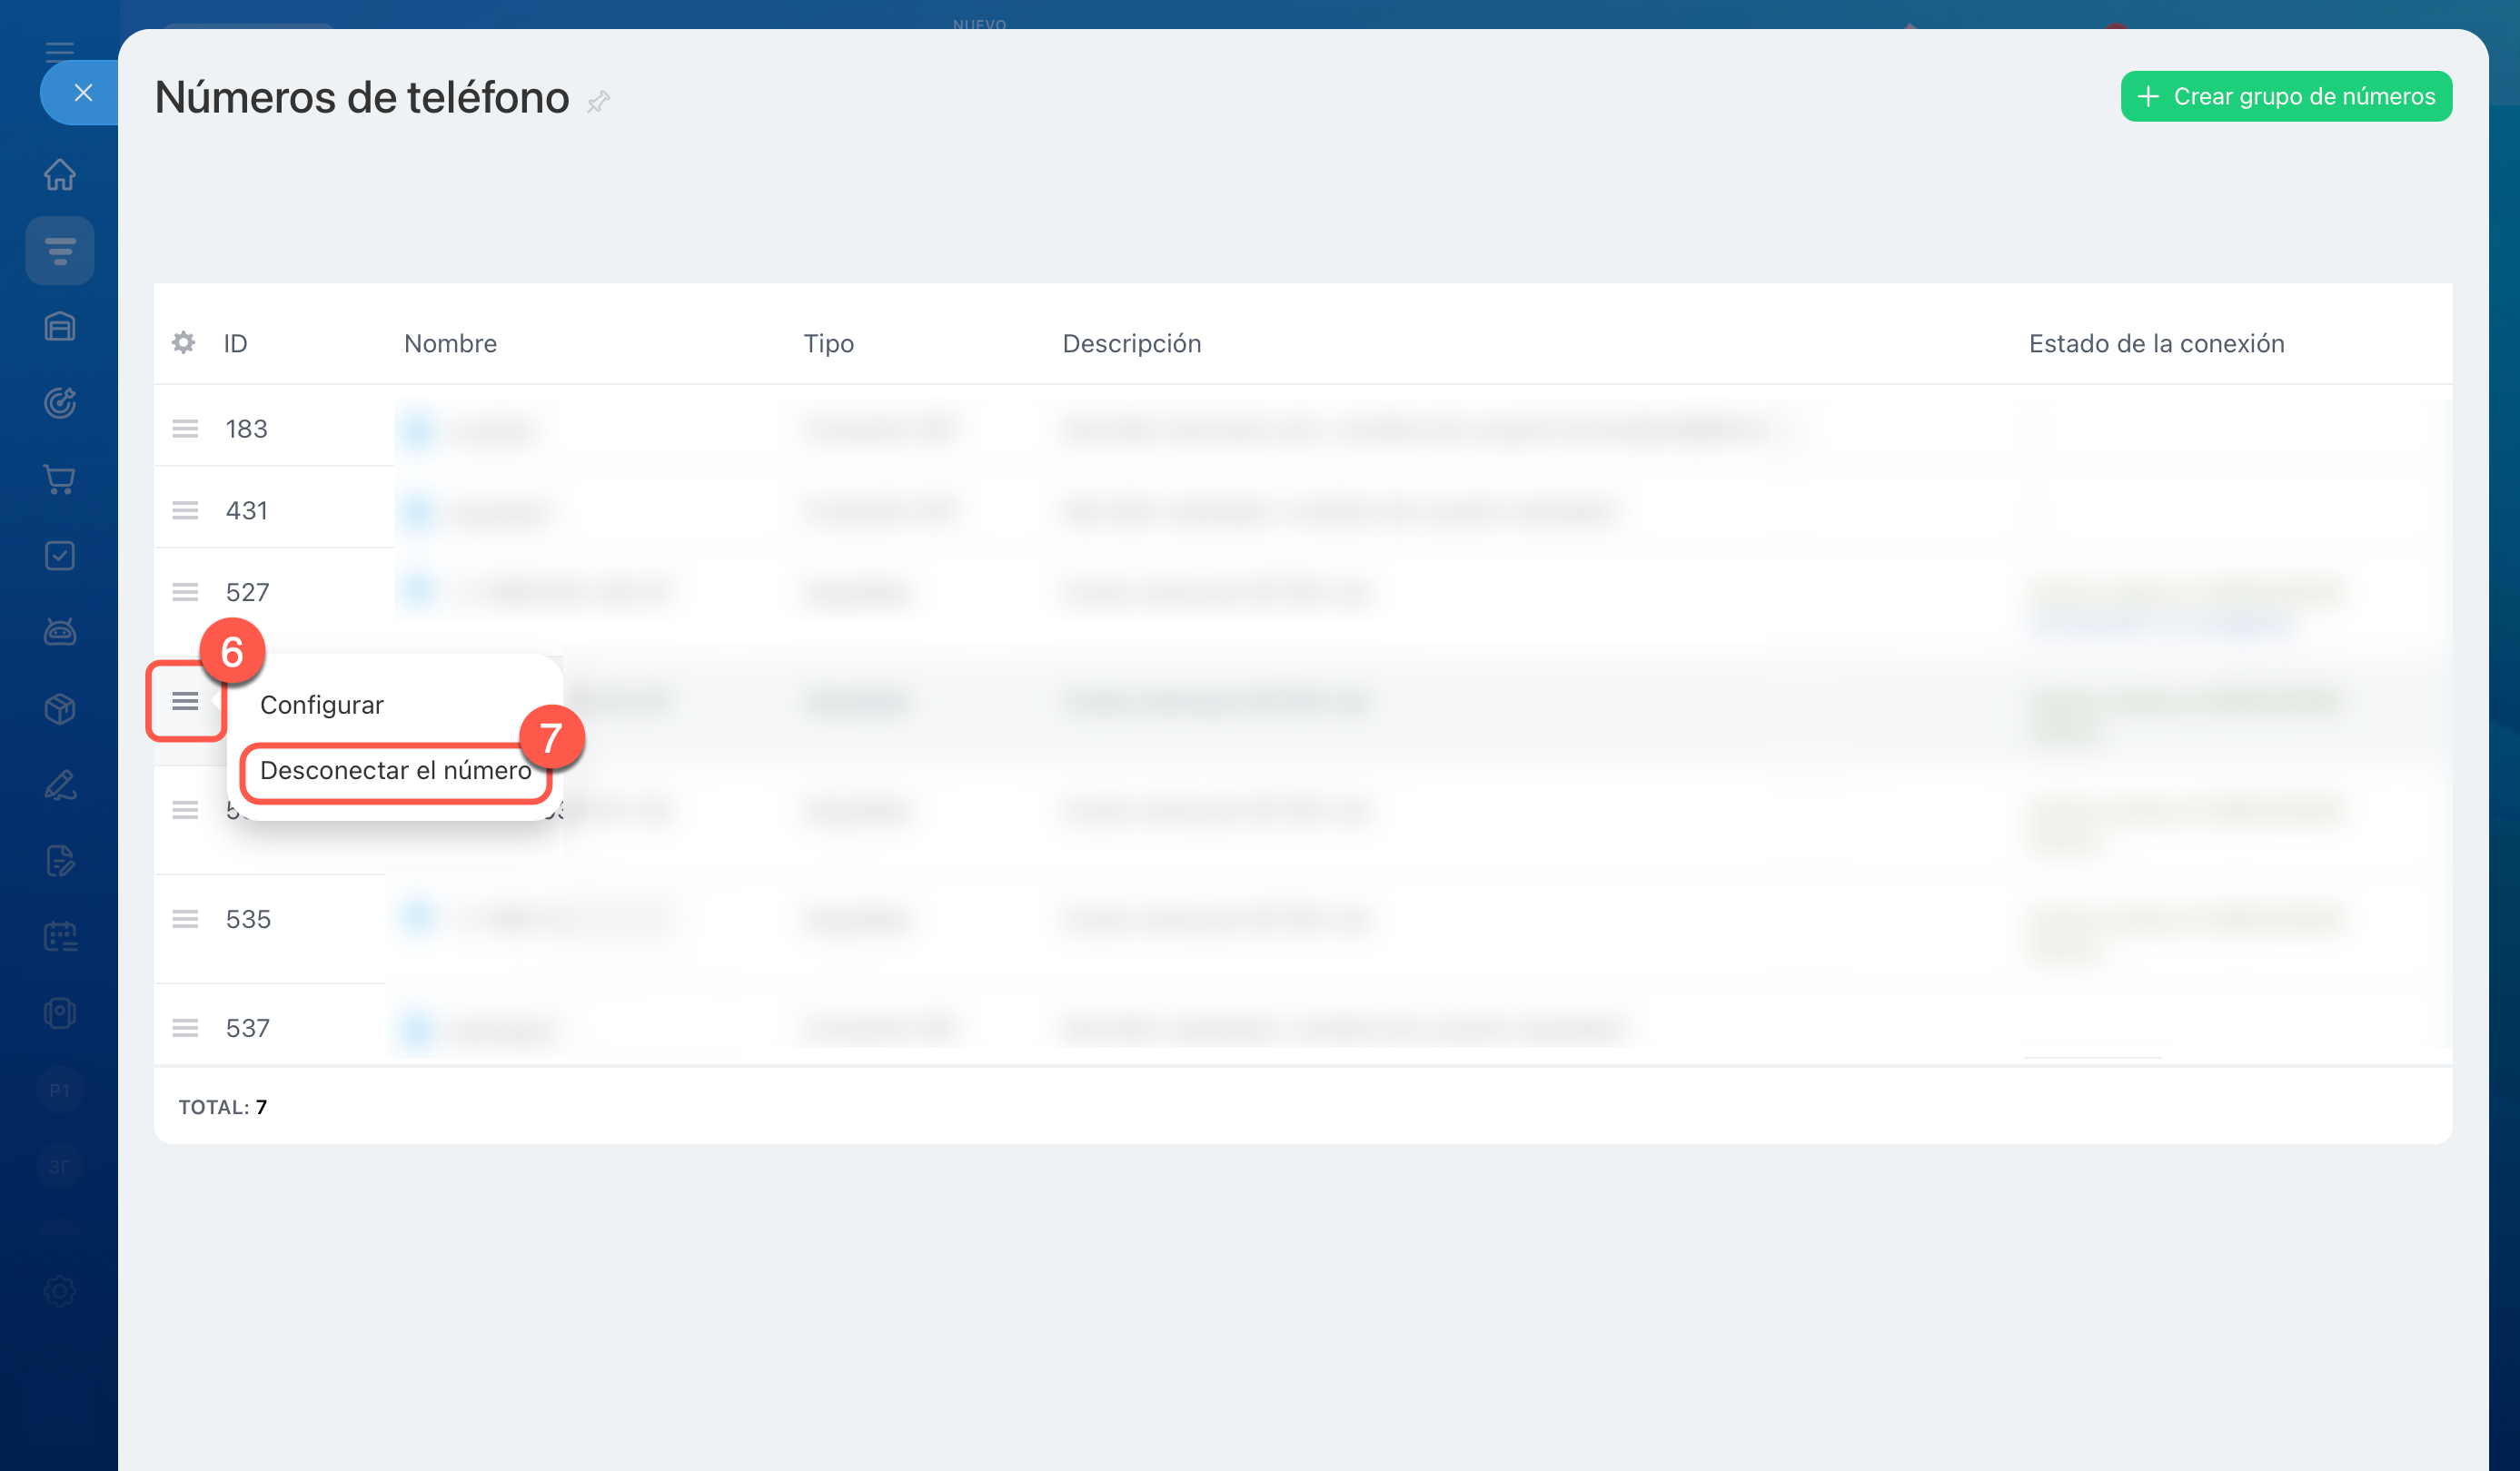Close the slider panel with X
The width and height of the screenshot is (2520, 1471).
tap(83, 93)
